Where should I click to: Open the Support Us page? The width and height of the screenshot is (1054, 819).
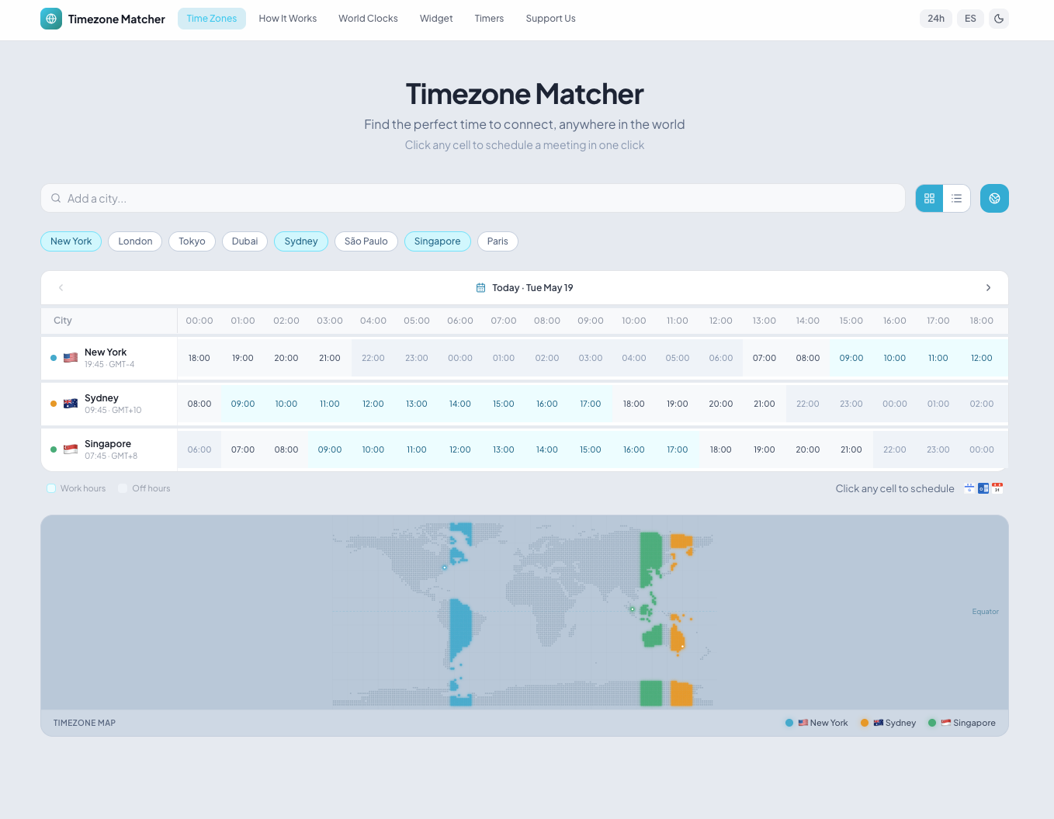click(x=550, y=19)
